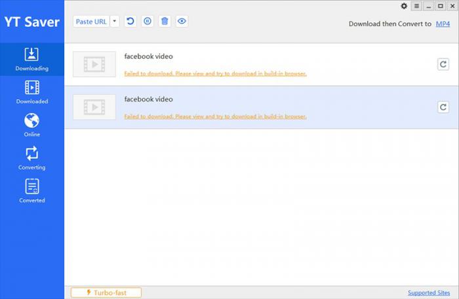This screenshot has height=299, width=459.
Task: Switch to the Downloaded tab
Action: point(32,92)
